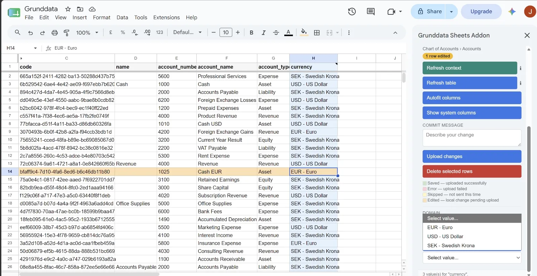Click the Autofit columns button
The image size is (537, 276).
(x=472, y=98)
